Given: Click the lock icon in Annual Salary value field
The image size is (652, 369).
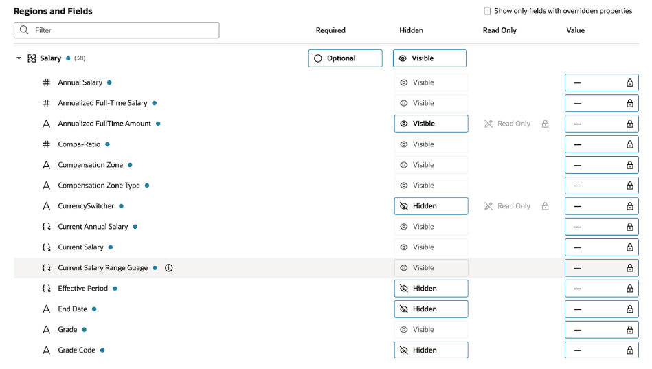Looking at the screenshot, I should (x=629, y=82).
